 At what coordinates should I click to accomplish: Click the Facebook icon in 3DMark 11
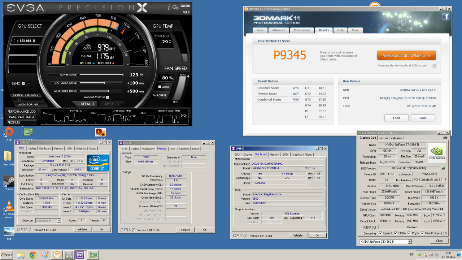pyautogui.click(x=446, y=16)
